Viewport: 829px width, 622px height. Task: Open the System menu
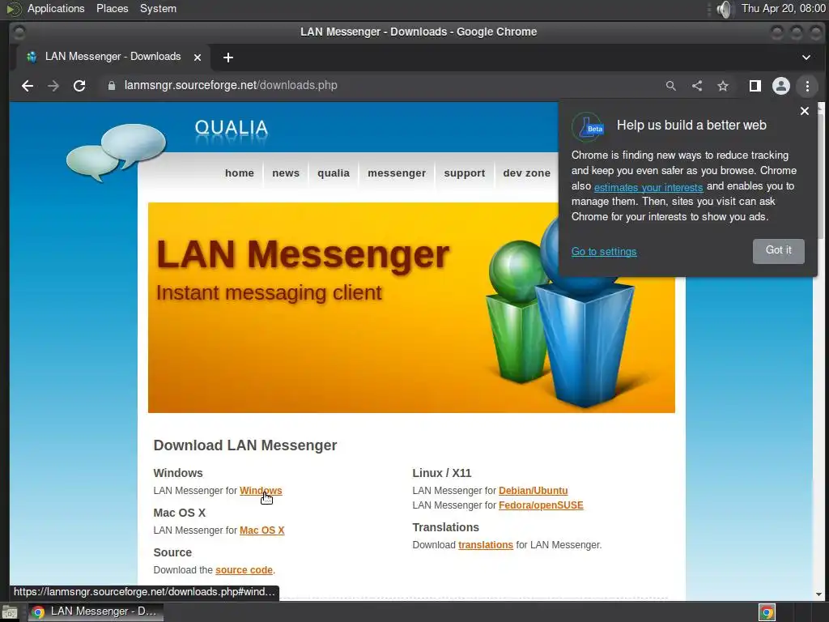[x=158, y=8]
